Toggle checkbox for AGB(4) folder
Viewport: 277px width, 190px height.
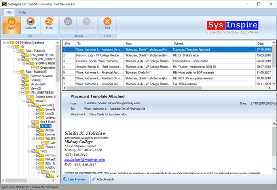(x=38, y=130)
